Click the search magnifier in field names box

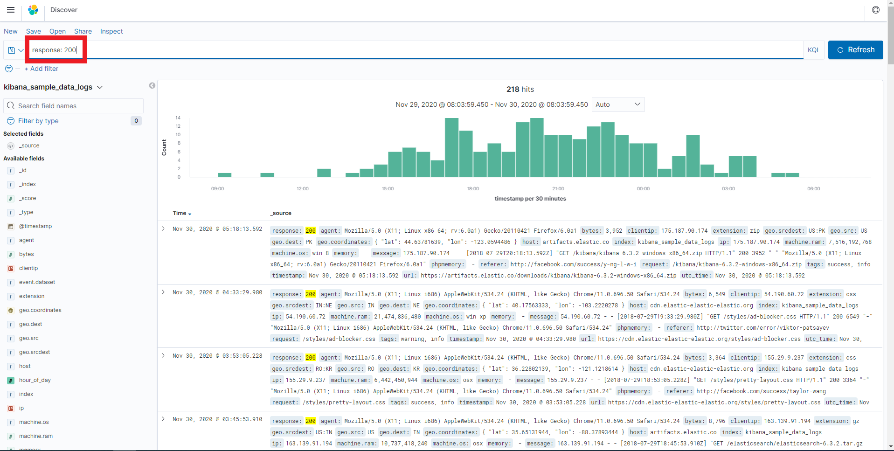(x=10, y=105)
